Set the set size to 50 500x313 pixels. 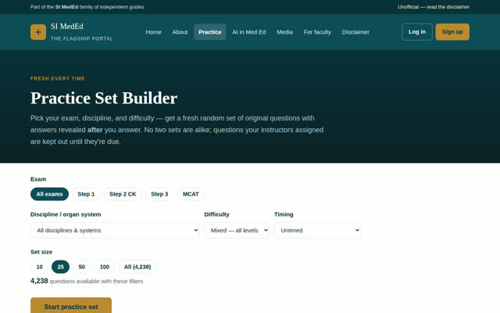pos(81,267)
